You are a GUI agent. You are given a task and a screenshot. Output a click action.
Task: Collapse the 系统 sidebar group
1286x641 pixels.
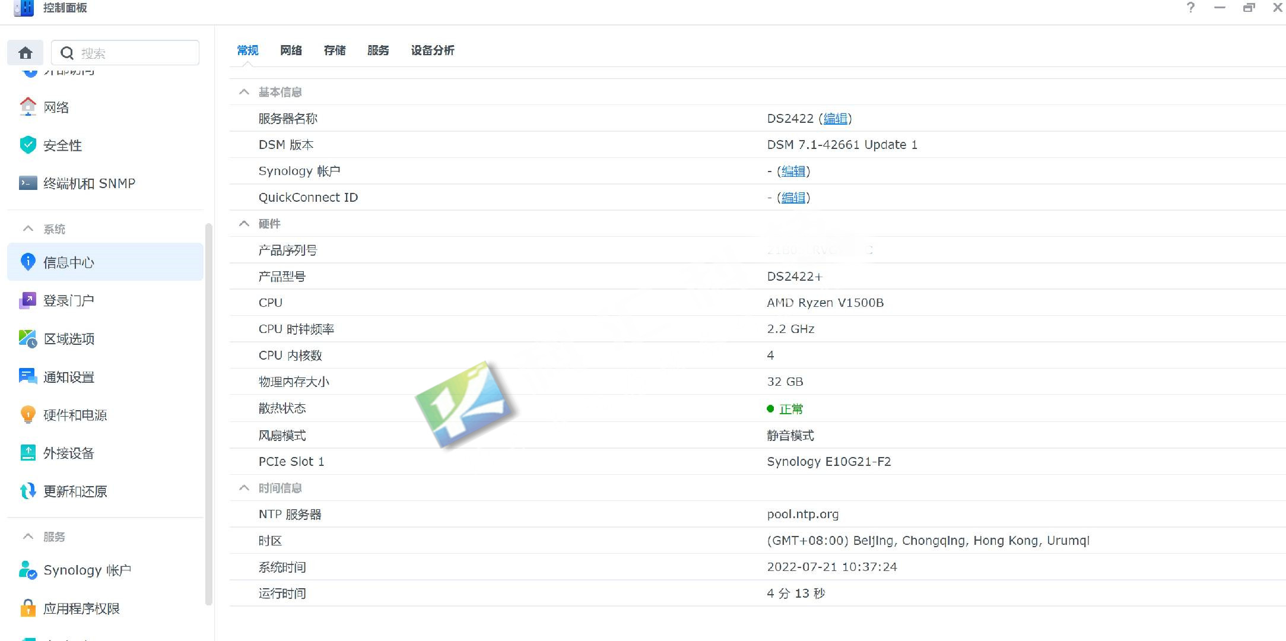click(x=28, y=229)
